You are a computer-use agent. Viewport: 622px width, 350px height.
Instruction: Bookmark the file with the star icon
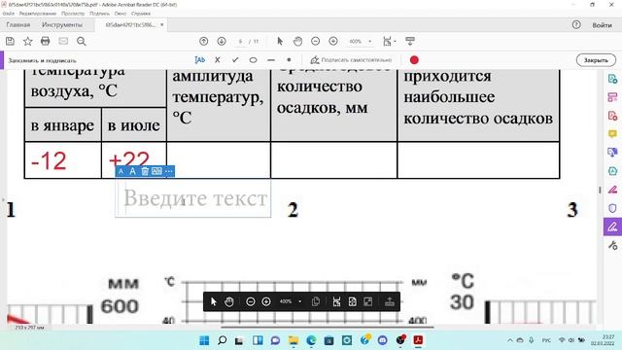tap(28, 41)
